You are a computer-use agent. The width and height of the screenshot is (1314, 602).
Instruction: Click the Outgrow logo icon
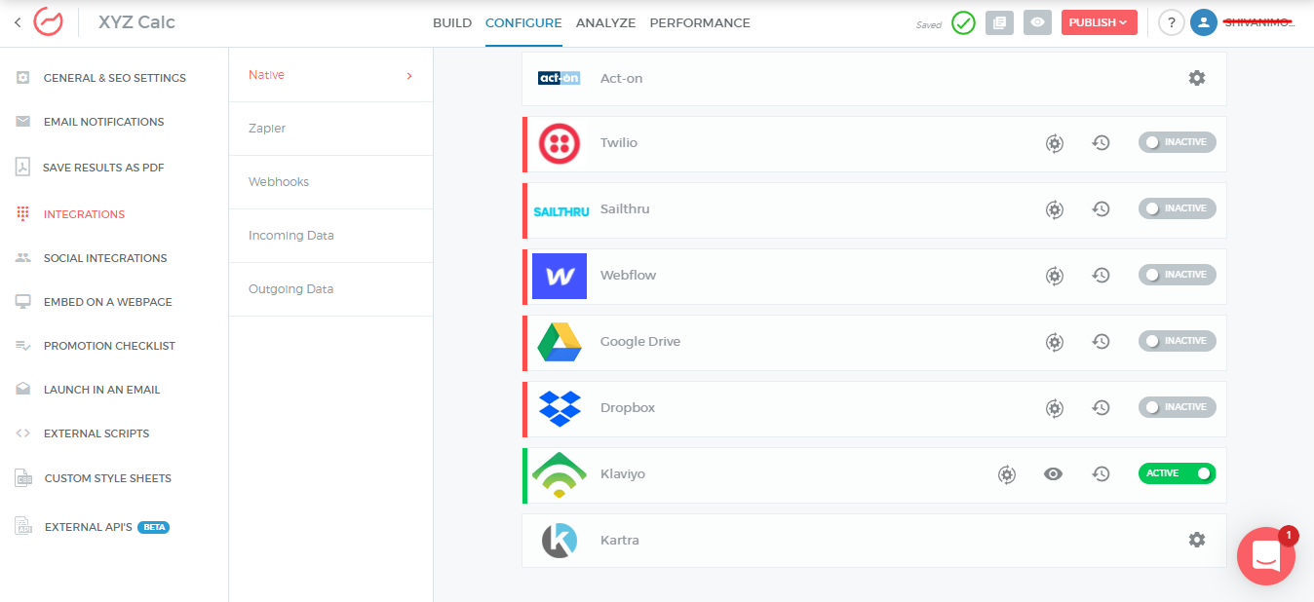(x=48, y=21)
